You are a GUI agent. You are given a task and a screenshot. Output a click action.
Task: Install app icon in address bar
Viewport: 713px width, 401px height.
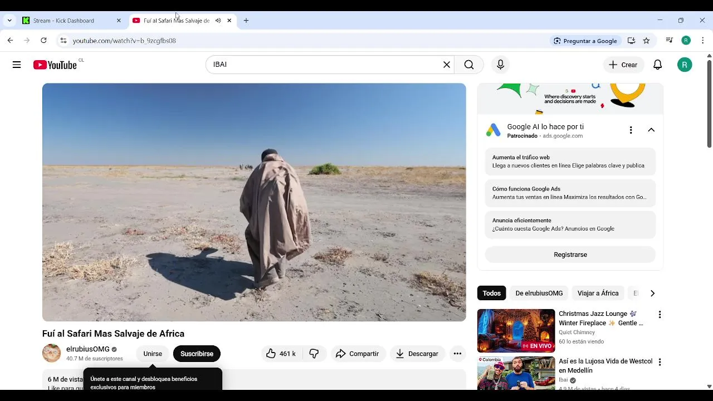[x=631, y=41]
